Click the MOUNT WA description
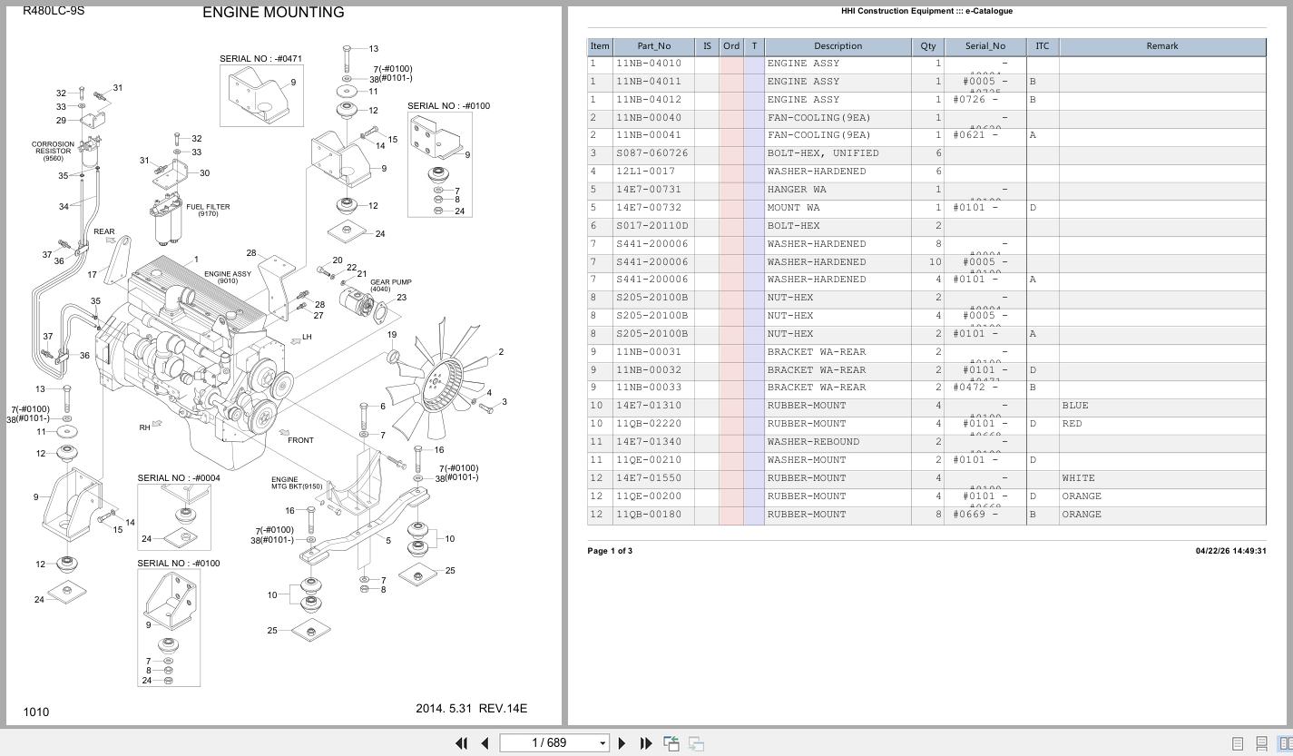Screen dimensions: 1293x756 [794, 208]
